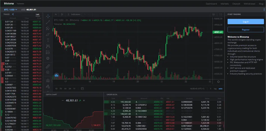Toggle log scale on chart

(x=215, y=89)
